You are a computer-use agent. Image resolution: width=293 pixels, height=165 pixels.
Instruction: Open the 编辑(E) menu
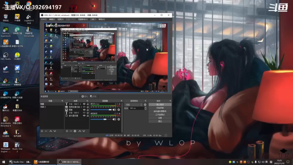point(52,19)
